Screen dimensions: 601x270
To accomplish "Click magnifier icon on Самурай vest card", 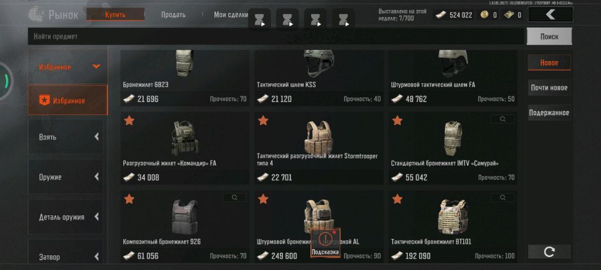I will coord(502,119).
